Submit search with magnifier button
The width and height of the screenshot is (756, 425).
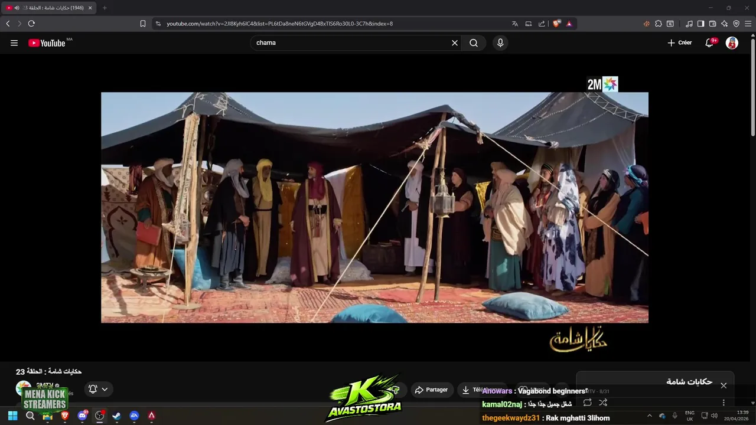pyautogui.click(x=474, y=43)
